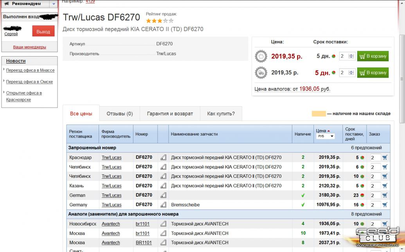Image resolution: width=405 pixels, height=252 pixels.
Task: Open the Отзывы (0) tab
Action: pos(120,114)
